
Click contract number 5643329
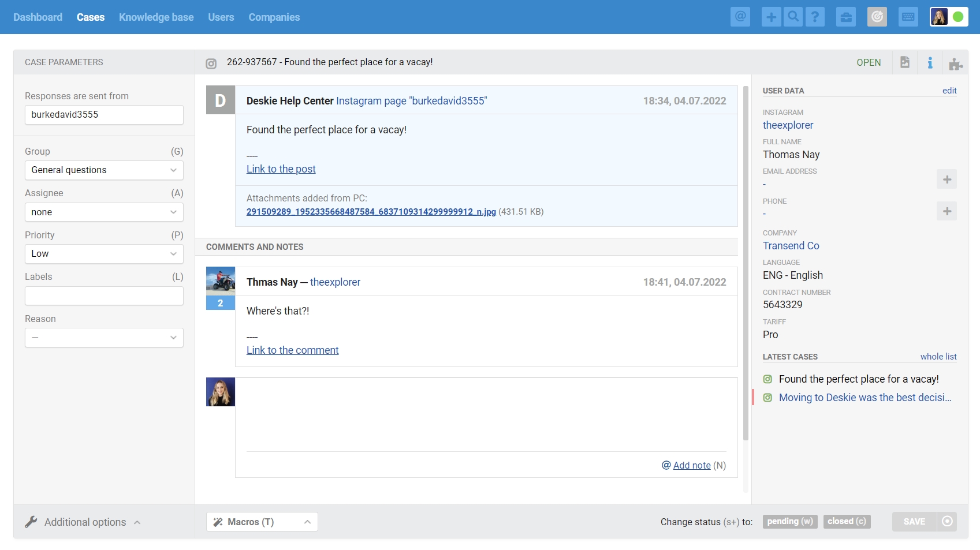pos(782,305)
